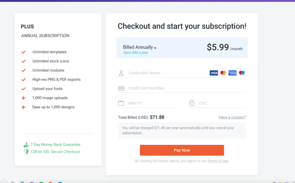
Task: Open the Terms of Use link
Action: [x=218, y=161]
